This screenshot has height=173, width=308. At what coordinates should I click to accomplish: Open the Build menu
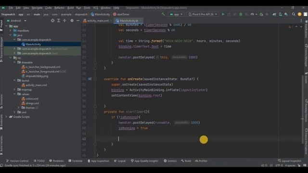[x=70, y=8]
